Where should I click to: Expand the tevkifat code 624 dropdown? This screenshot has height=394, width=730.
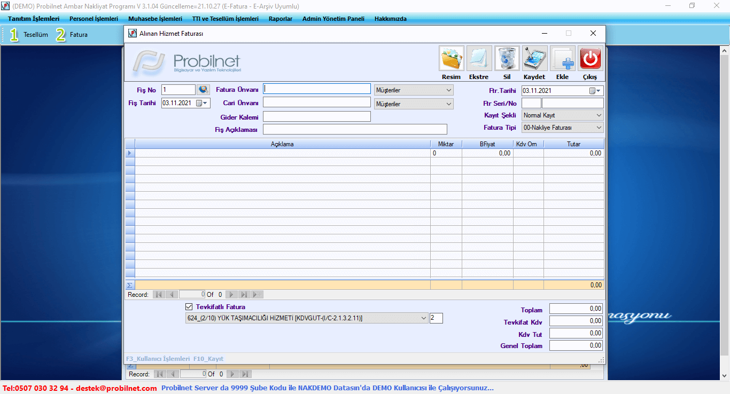point(424,318)
